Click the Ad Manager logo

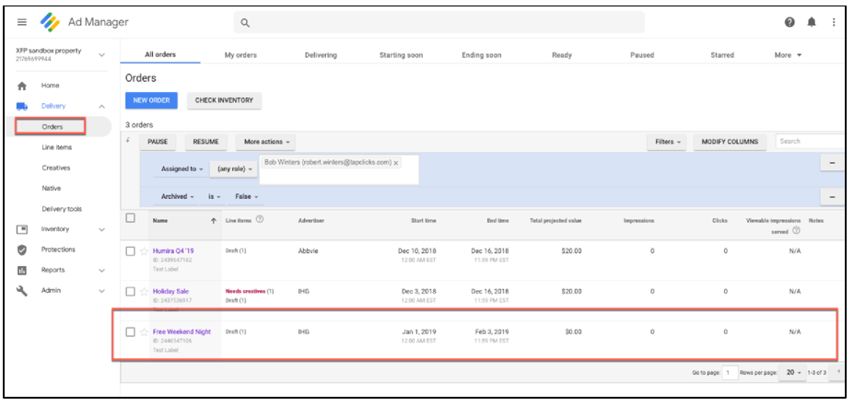point(50,22)
